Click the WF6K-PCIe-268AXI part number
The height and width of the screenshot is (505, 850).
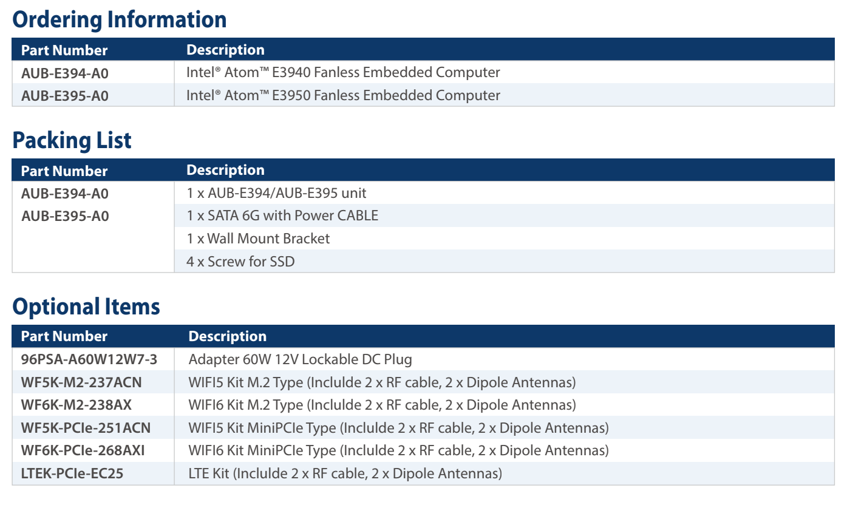[83, 450]
